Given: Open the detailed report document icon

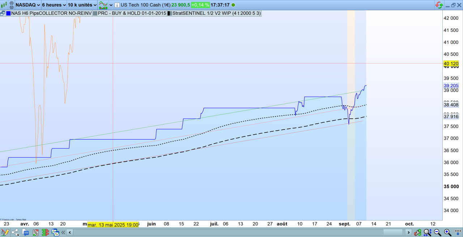Looking at the screenshot, I should click(36, 233).
